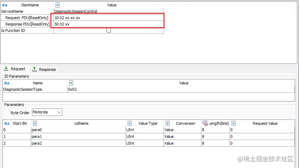Click the Is Function ID label
Image resolution: width=299 pixels, height=168 pixels.
13,30
